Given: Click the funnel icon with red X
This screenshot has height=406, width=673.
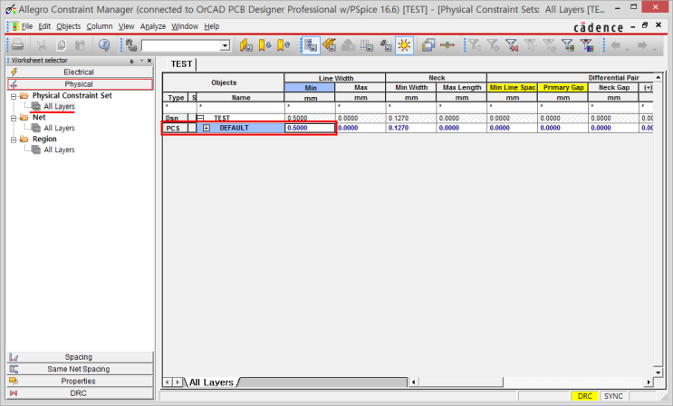Looking at the screenshot, I should pyautogui.click(x=512, y=45).
